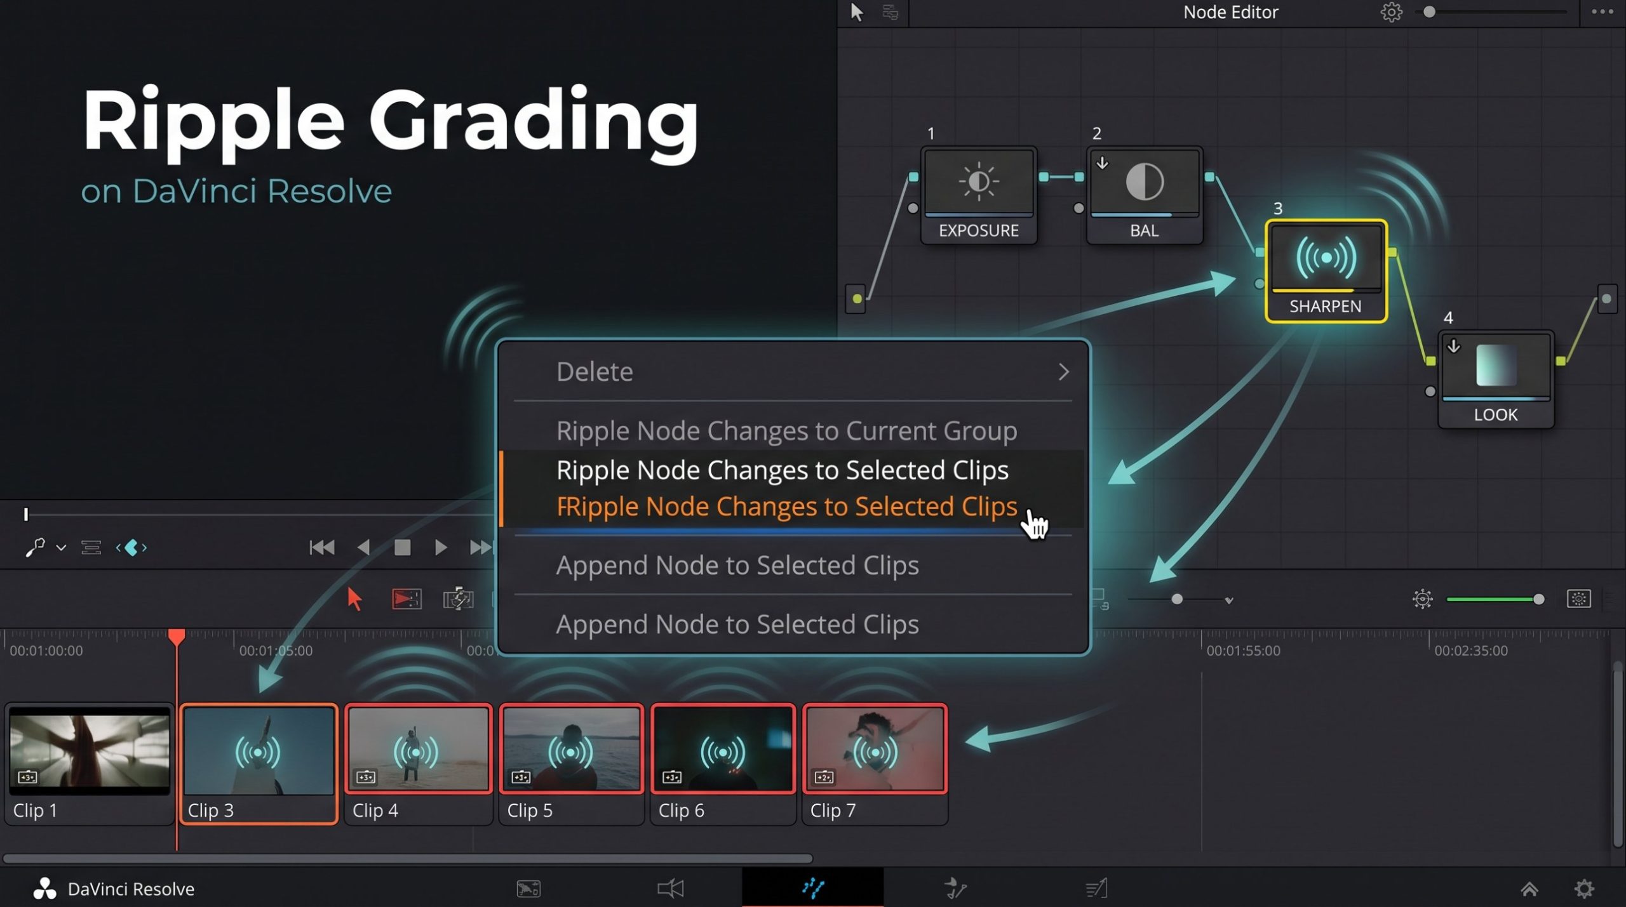Adjust the Node Editor zoom slider

click(x=1429, y=12)
